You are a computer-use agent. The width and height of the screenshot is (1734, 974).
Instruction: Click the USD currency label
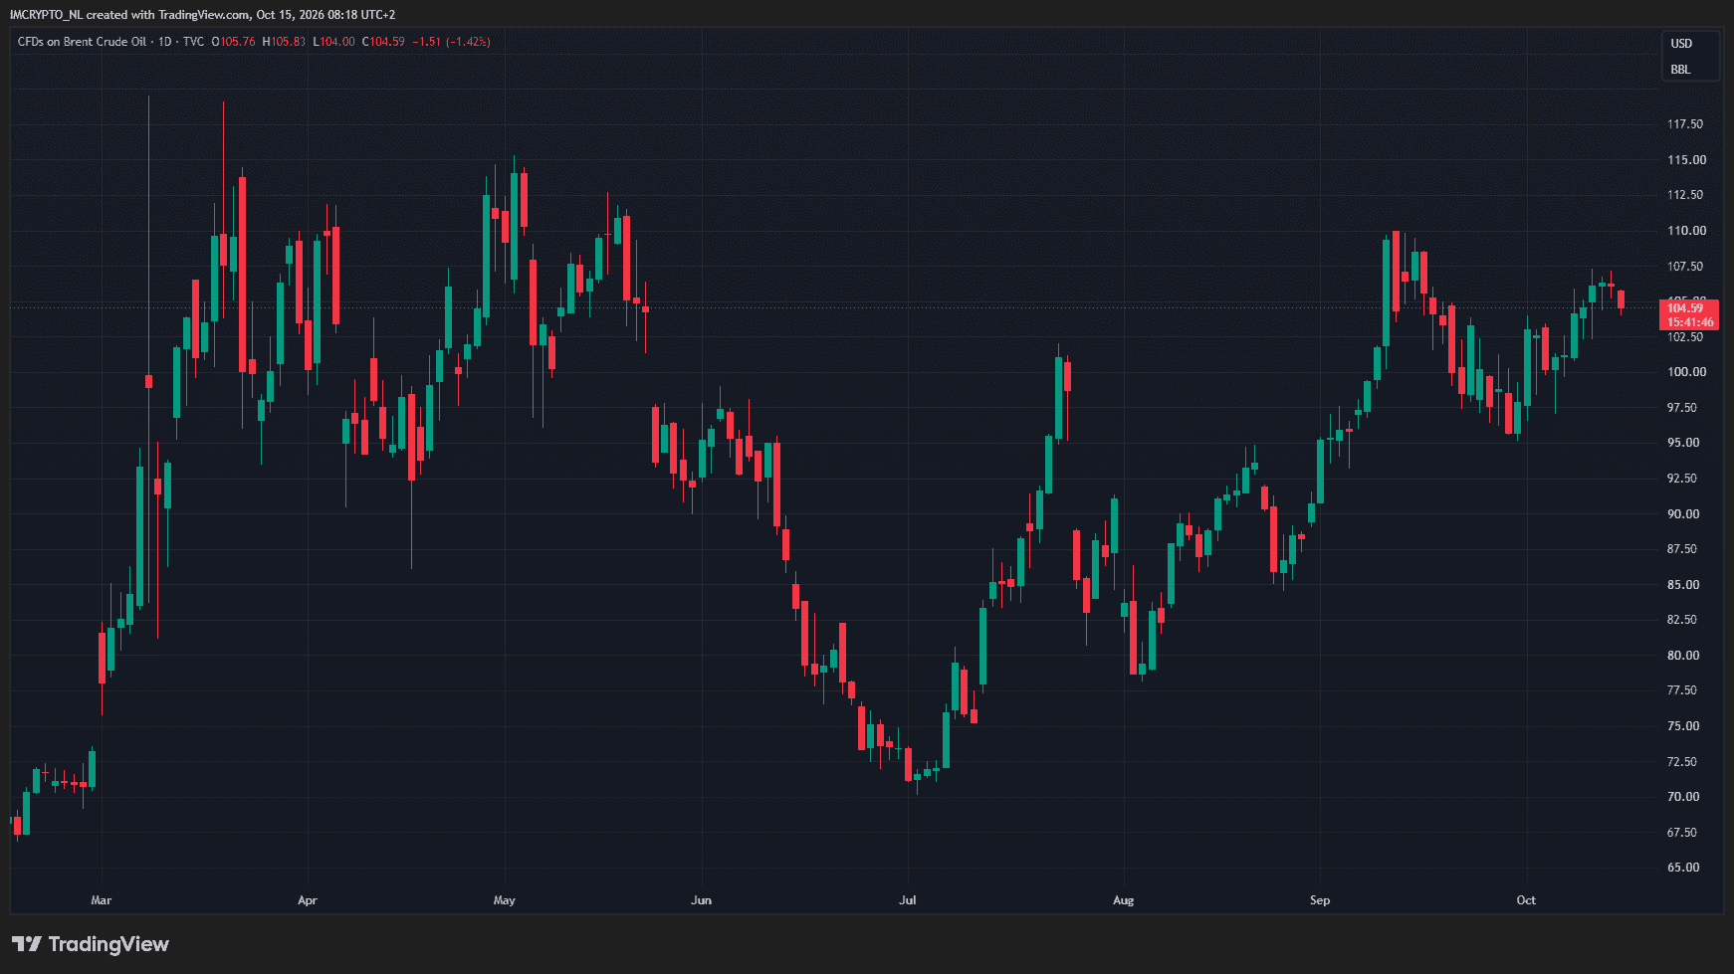(1681, 44)
